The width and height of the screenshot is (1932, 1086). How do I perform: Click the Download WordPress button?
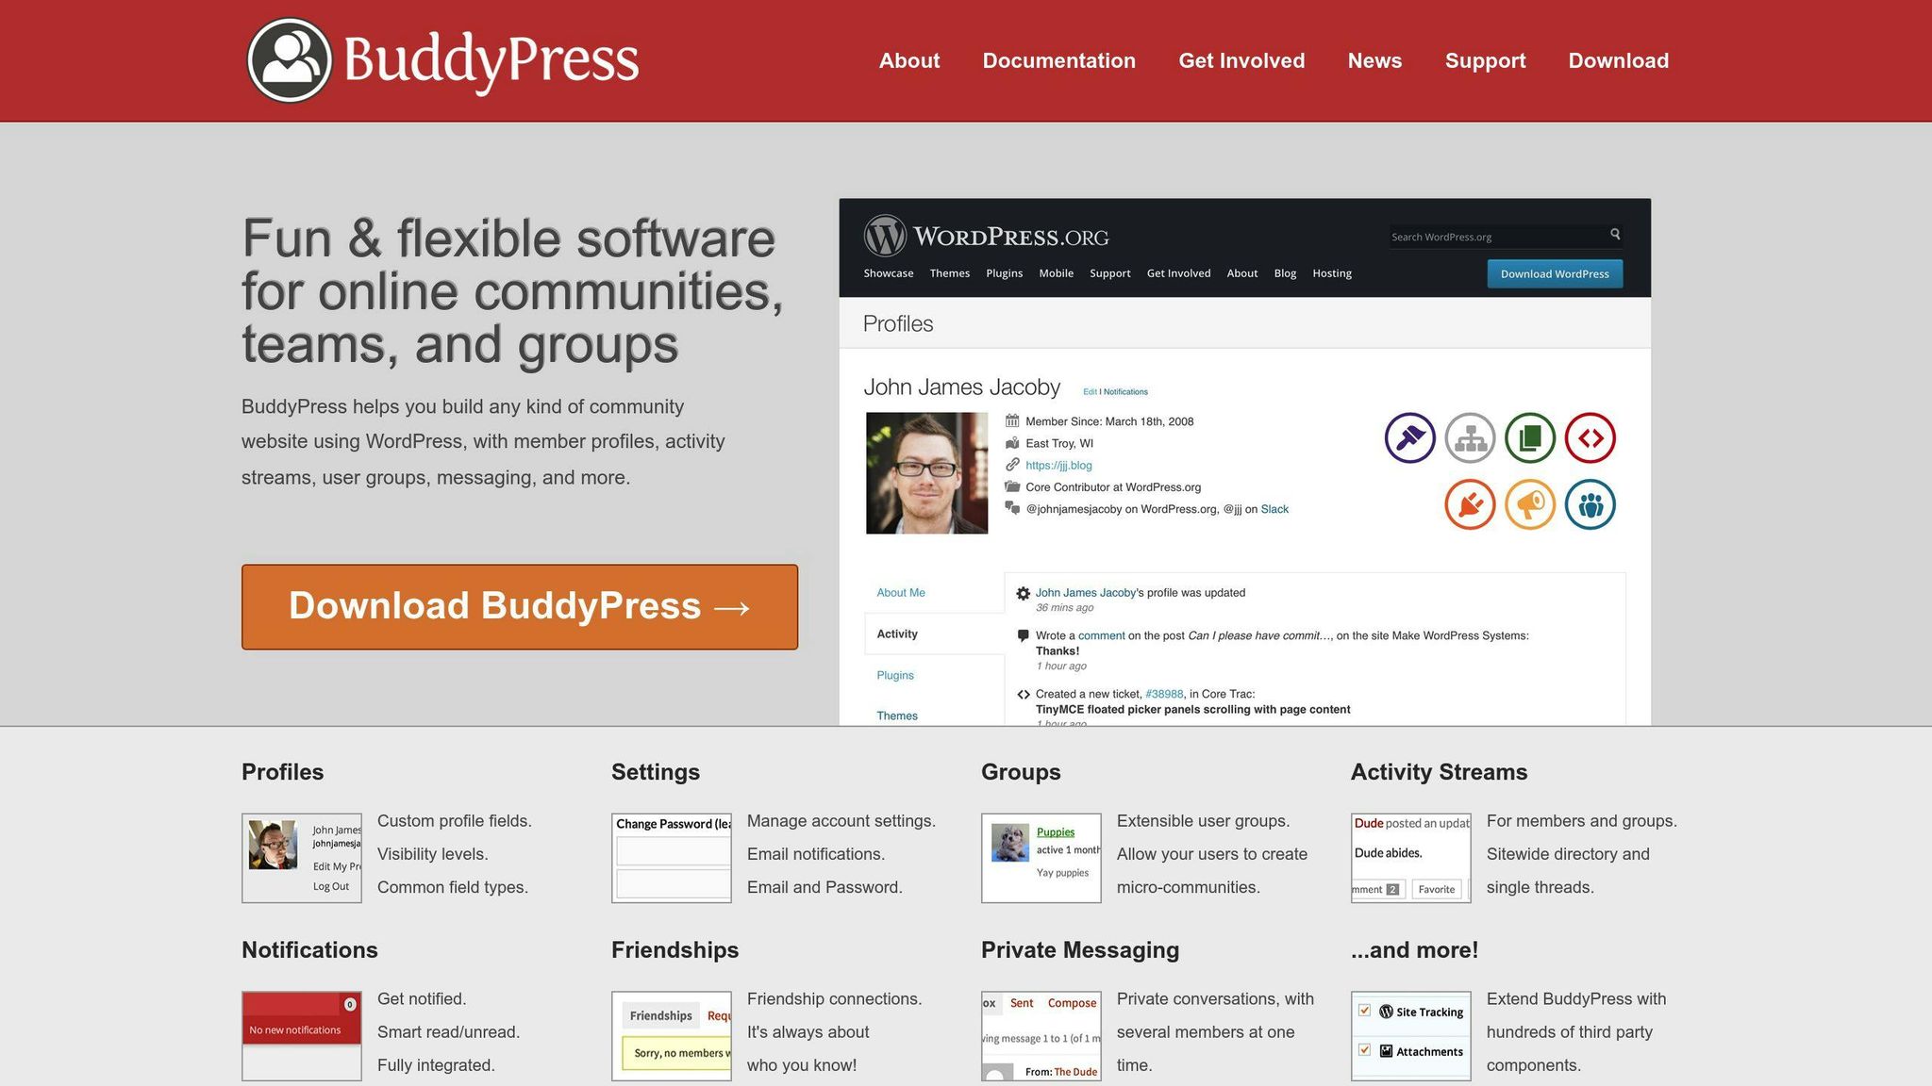pos(1555,273)
